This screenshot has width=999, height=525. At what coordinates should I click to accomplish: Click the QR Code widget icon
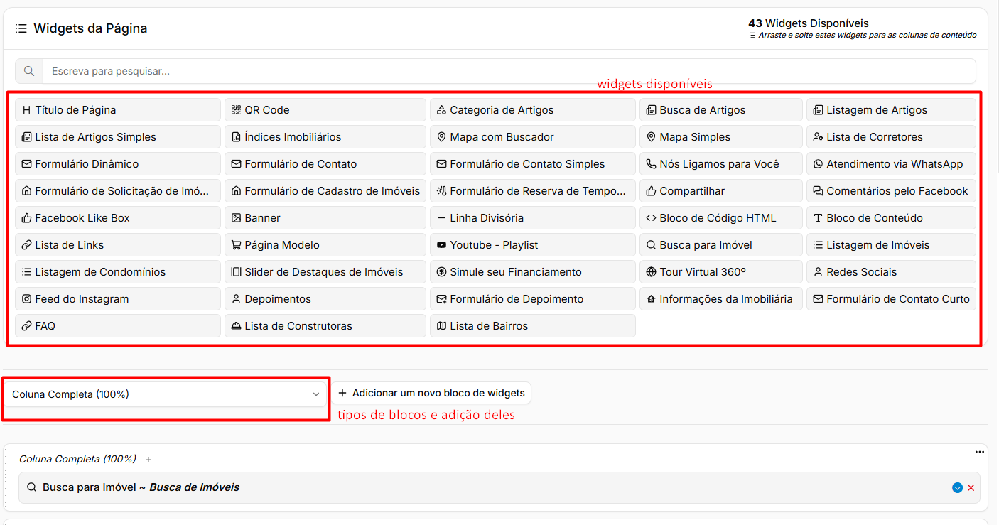coord(236,110)
